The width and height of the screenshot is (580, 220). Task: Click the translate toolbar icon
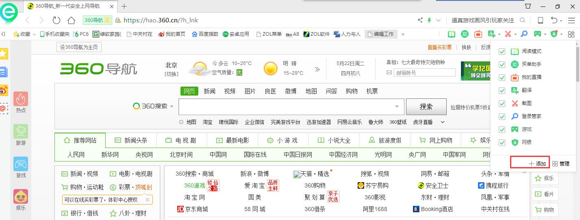click(x=491, y=34)
